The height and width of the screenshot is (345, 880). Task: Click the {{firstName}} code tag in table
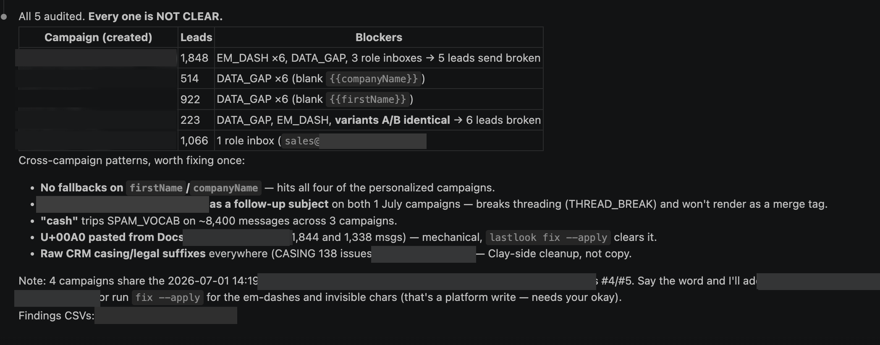[x=368, y=99]
